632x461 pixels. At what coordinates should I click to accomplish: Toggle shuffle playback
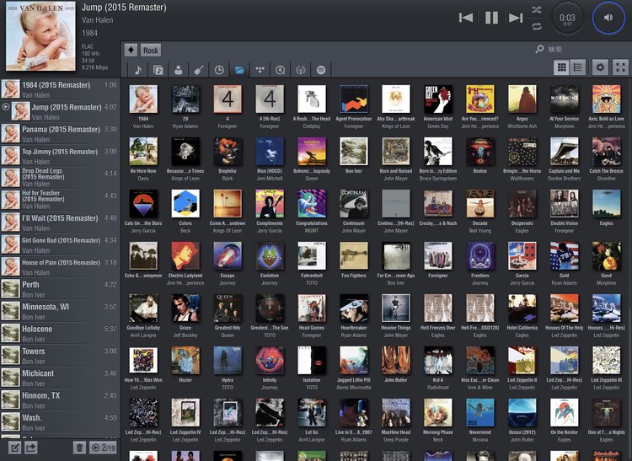click(537, 10)
